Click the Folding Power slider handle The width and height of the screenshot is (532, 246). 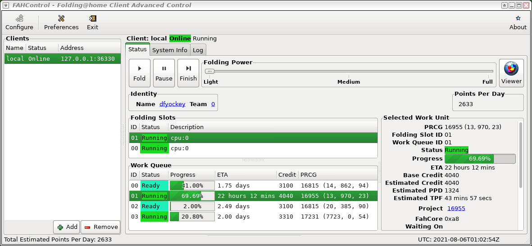click(x=209, y=71)
